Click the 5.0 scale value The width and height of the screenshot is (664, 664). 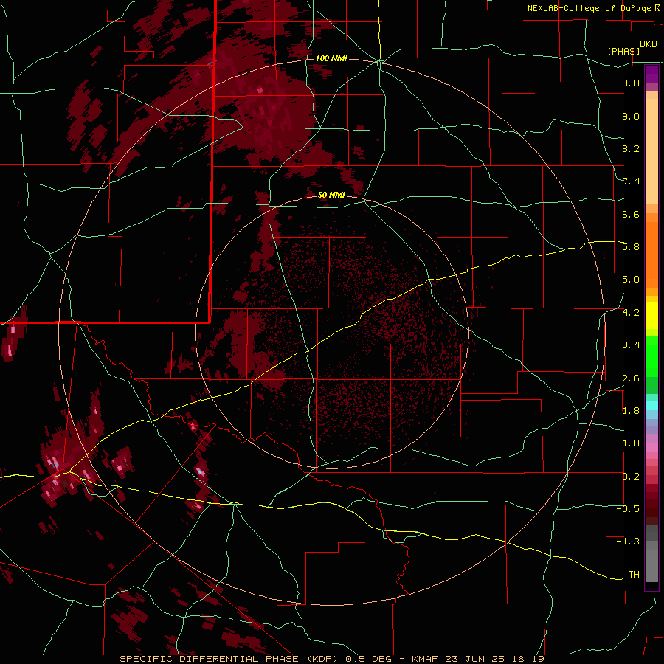point(631,280)
